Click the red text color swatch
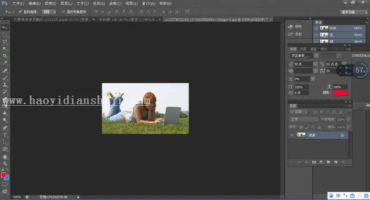 (340, 93)
